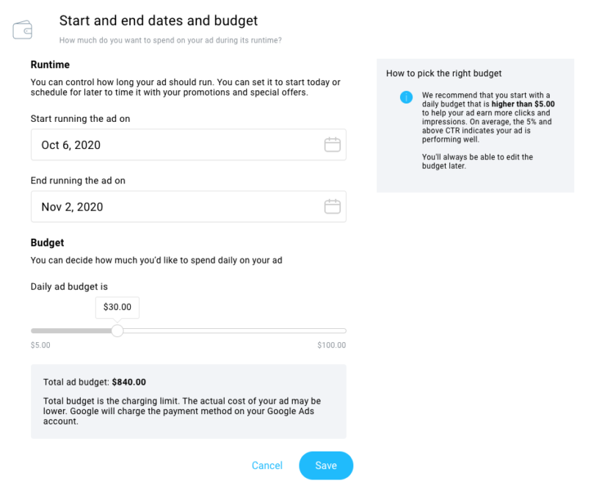
Task: Click the Nov 2, 2020 end date field
Action: coord(189,206)
